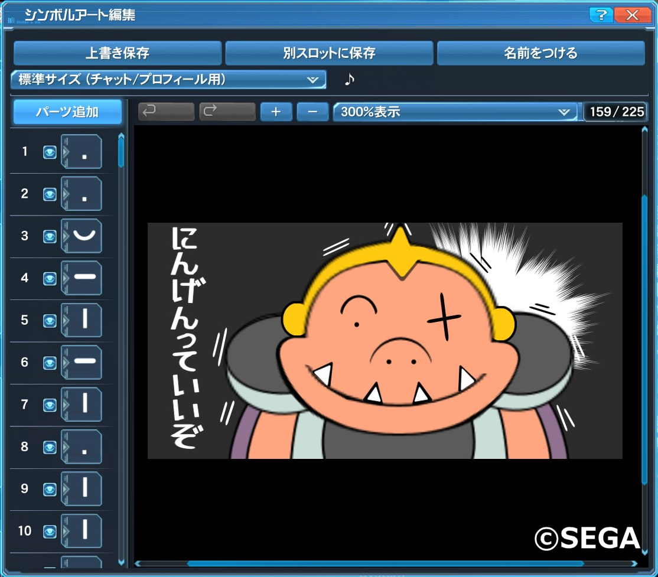This screenshot has height=577, width=658.
Task: Toggle visibility eye for layer 3
Action: click(50, 236)
